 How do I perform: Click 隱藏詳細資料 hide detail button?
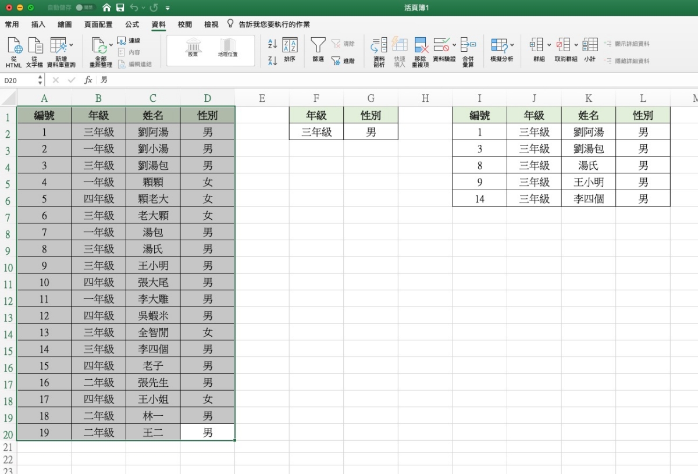[626, 60]
